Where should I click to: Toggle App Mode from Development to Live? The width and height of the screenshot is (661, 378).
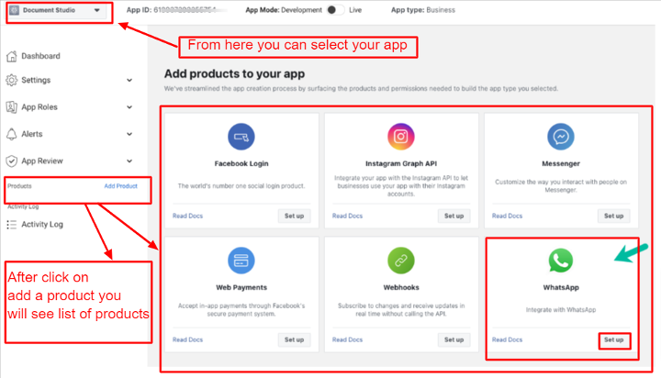coord(336,10)
